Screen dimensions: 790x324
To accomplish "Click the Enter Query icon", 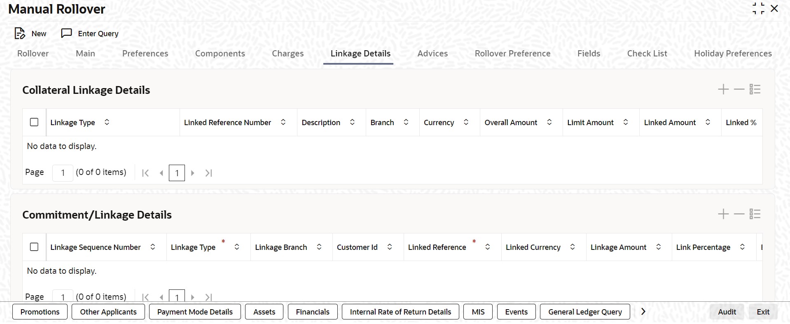I will 66,33.
